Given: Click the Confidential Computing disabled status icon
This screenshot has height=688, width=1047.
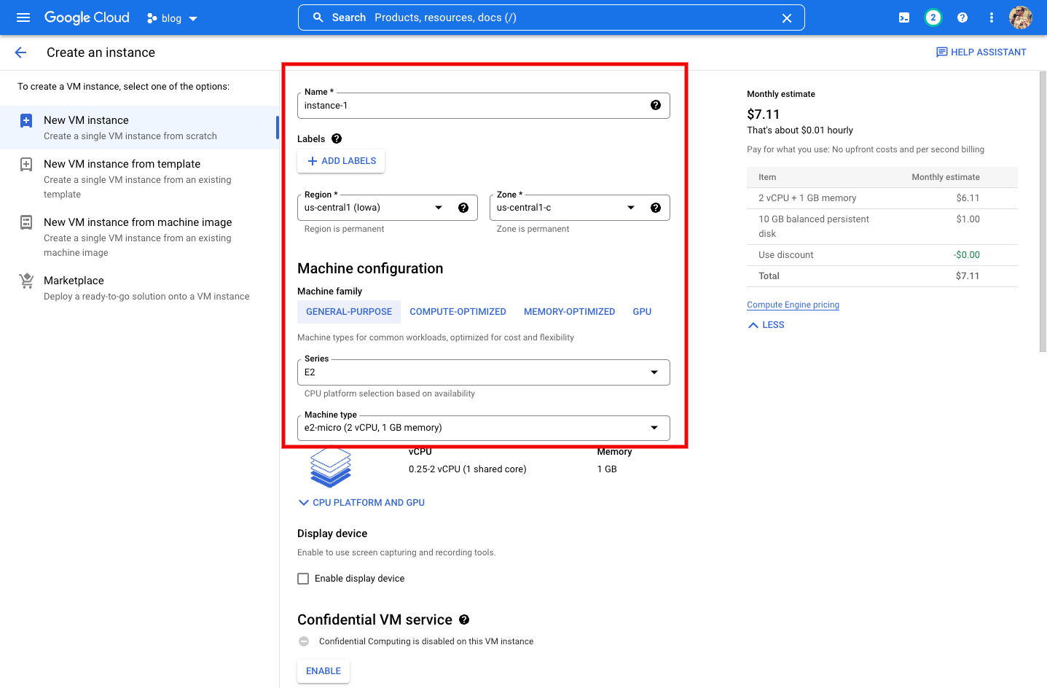Looking at the screenshot, I should click(304, 641).
